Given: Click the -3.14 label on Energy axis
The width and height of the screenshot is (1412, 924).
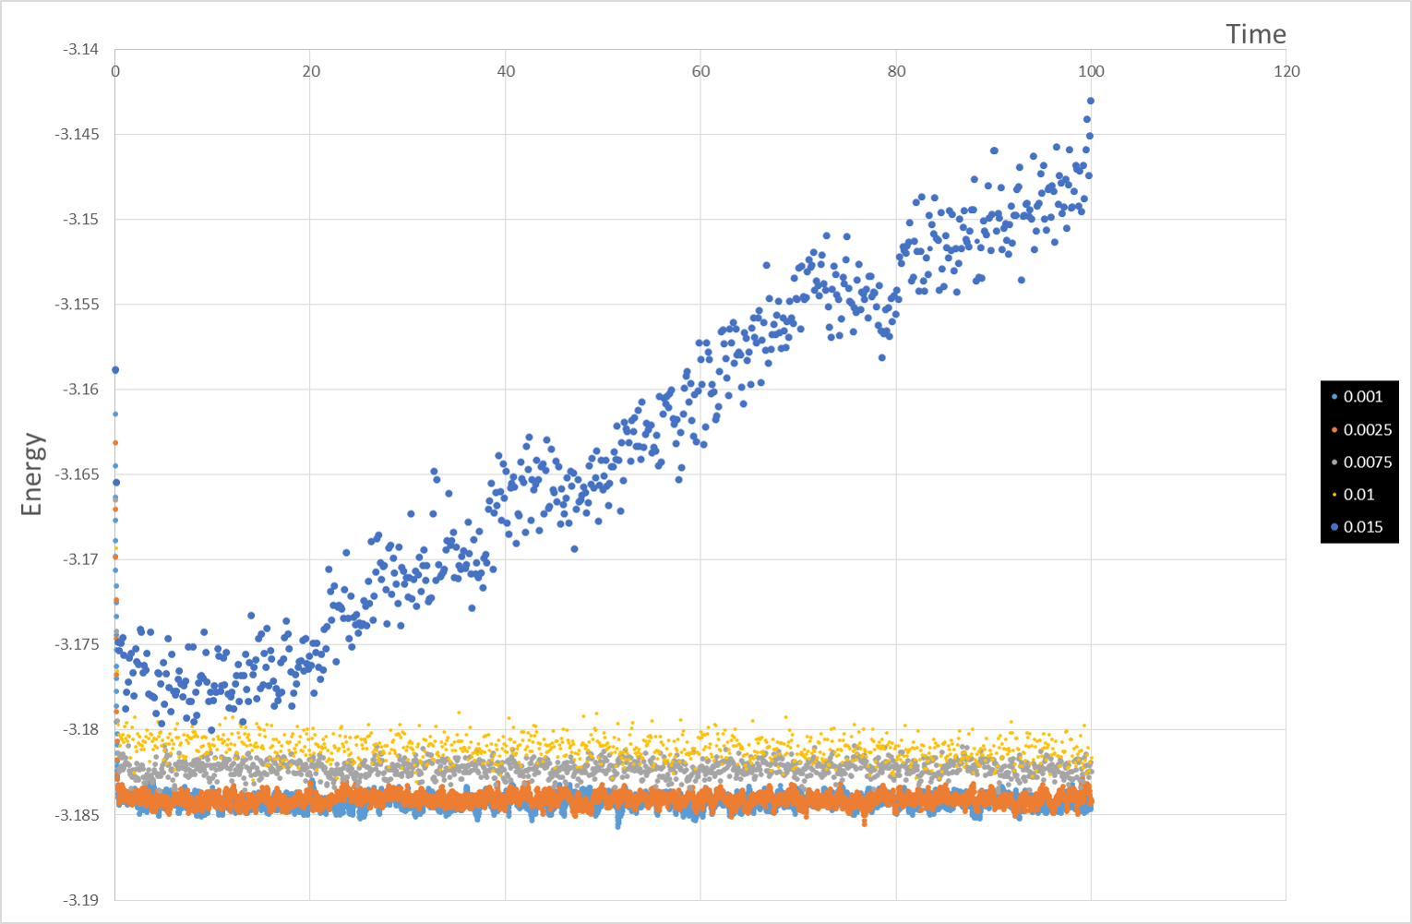Looking at the screenshot, I should [80, 49].
